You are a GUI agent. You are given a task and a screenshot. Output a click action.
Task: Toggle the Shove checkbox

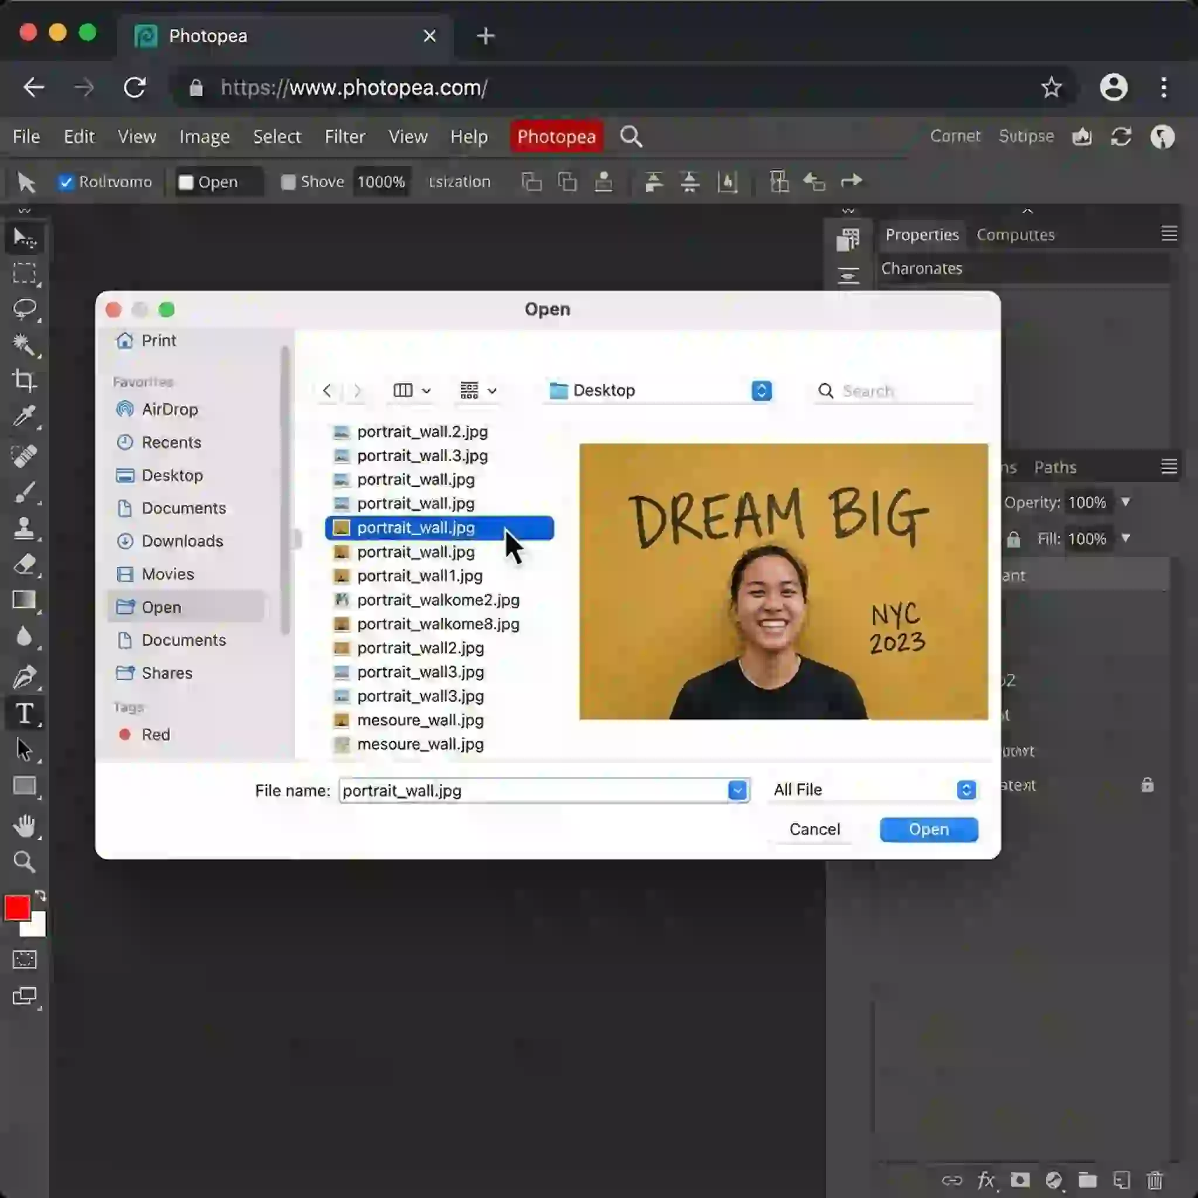tap(288, 182)
